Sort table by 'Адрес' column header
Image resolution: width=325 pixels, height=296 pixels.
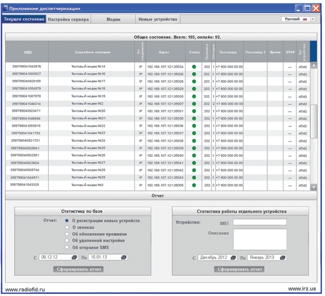pos(166,52)
